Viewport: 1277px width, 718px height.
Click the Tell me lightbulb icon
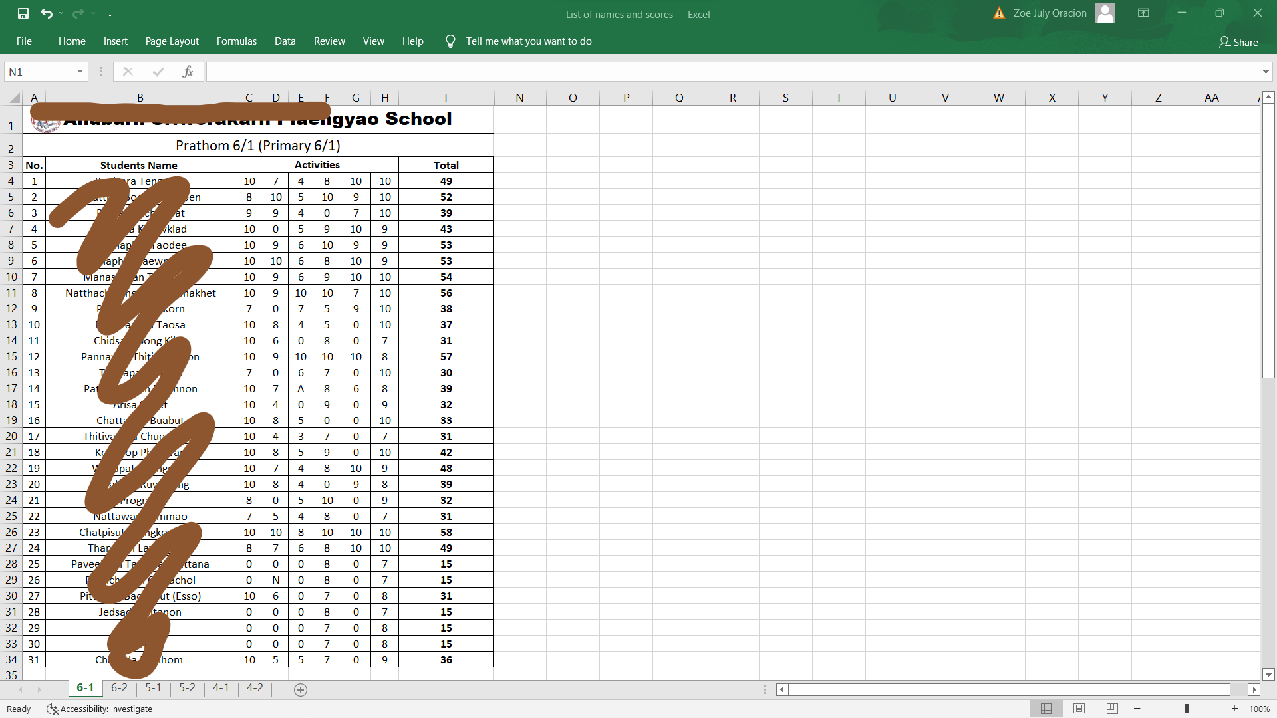[450, 41]
